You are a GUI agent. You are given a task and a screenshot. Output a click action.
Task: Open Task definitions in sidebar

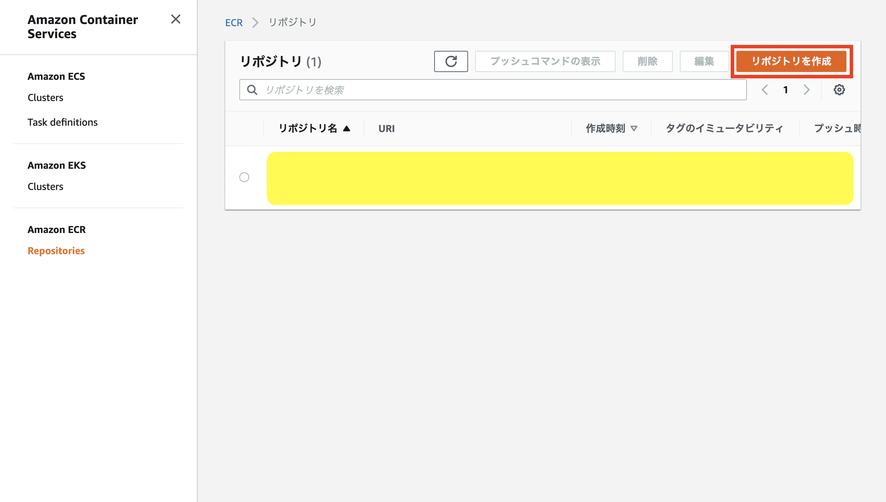coord(62,122)
